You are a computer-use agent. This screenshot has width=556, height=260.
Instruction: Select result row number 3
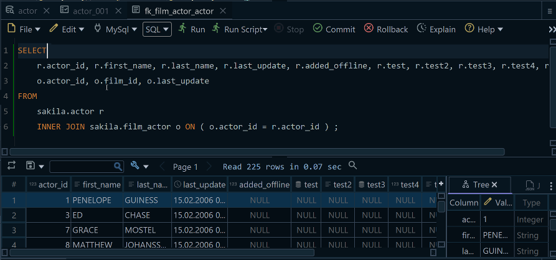pyautogui.click(x=14, y=230)
